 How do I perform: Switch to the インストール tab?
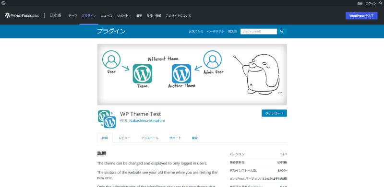(x=150, y=138)
